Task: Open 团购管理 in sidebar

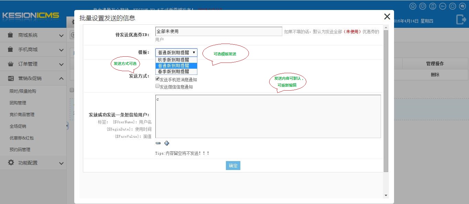Action: (18, 103)
